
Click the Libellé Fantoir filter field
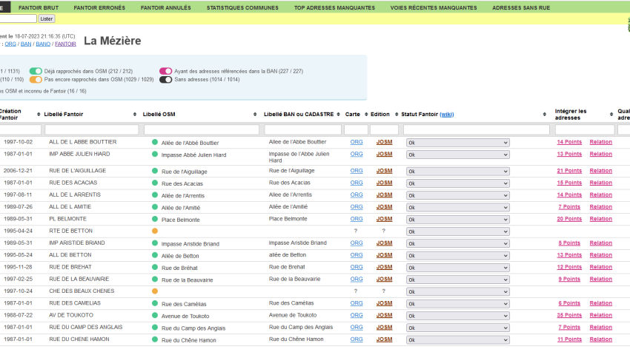click(x=91, y=129)
